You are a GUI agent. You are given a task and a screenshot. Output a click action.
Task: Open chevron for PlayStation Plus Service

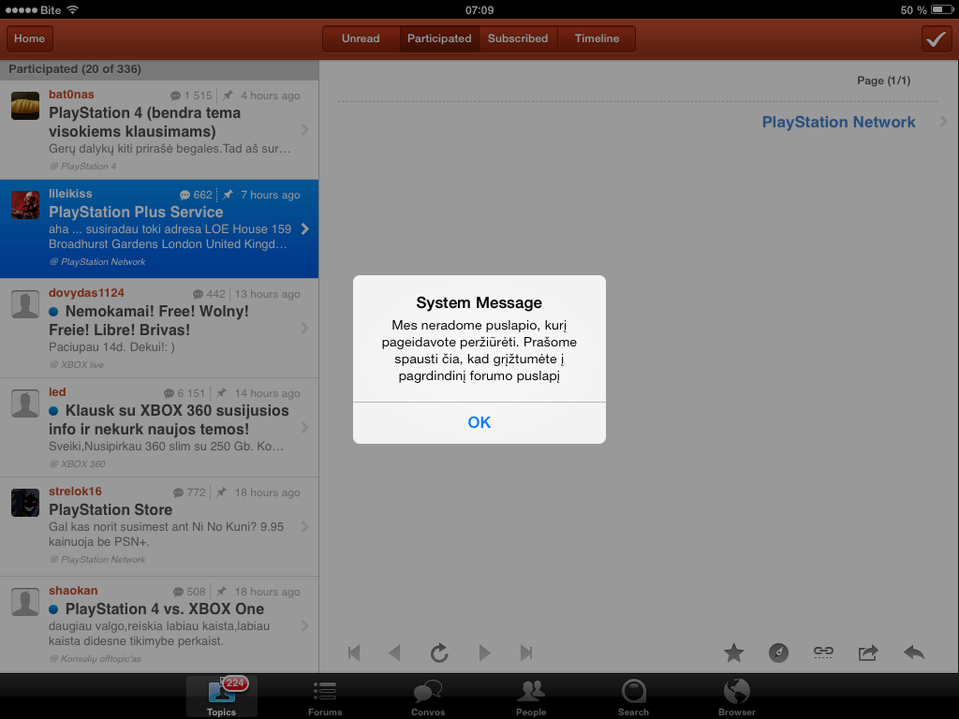click(x=304, y=228)
